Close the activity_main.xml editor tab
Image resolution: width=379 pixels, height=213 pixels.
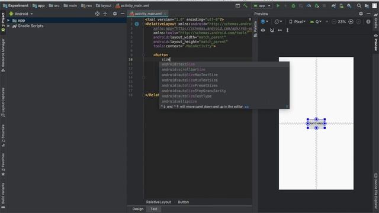pyautogui.click(x=165, y=14)
